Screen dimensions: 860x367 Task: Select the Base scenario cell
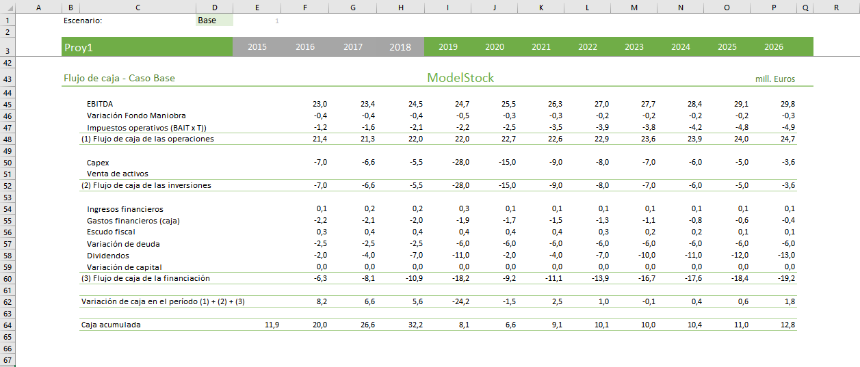[214, 21]
